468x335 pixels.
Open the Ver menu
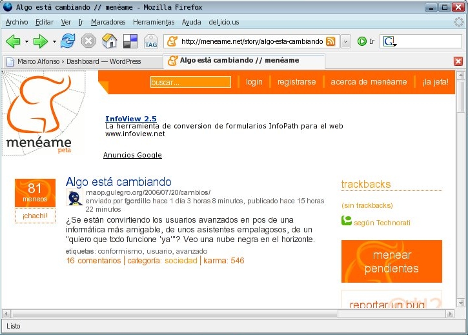(x=66, y=22)
